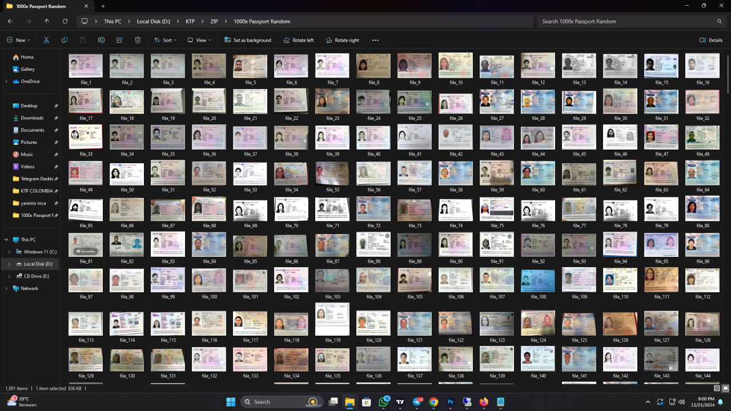Expand the Network tree node
The height and width of the screenshot is (411, 731).
(x=6, y=288)
